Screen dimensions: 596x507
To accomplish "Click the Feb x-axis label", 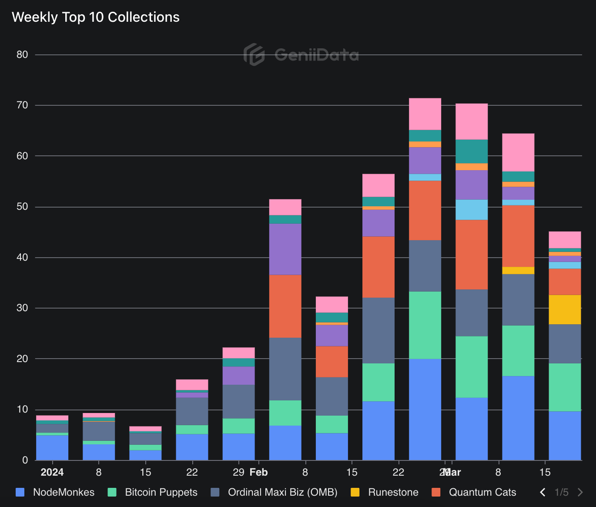I will click(259, 473).
